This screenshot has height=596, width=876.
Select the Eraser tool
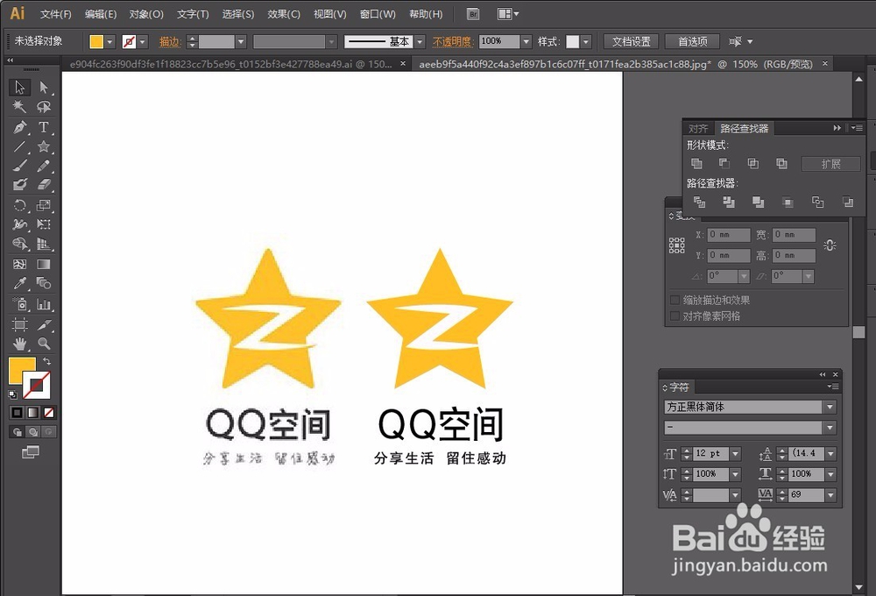[x=44, y=185]
